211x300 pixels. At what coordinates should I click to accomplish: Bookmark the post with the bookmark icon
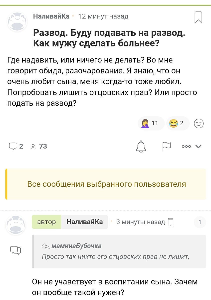[198, 17]
